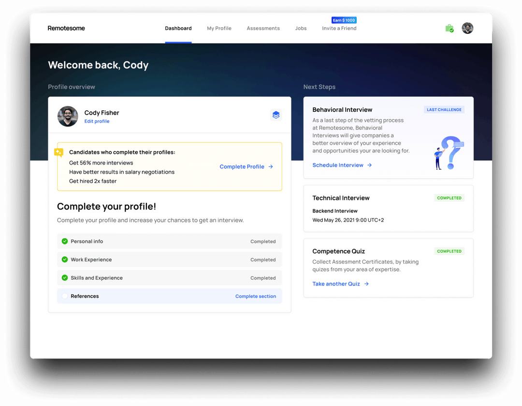Click the Remotesome logo in the navbar
522x406 pixels.
[66, 28]
